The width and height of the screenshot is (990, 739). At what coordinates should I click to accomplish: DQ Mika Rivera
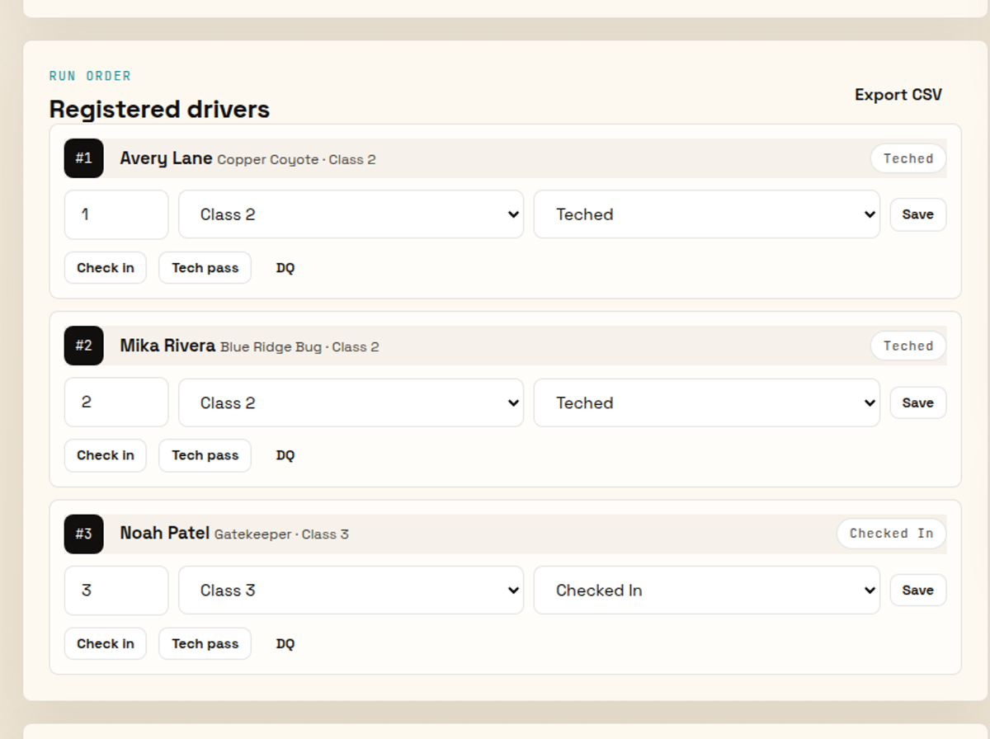point(285,455)
